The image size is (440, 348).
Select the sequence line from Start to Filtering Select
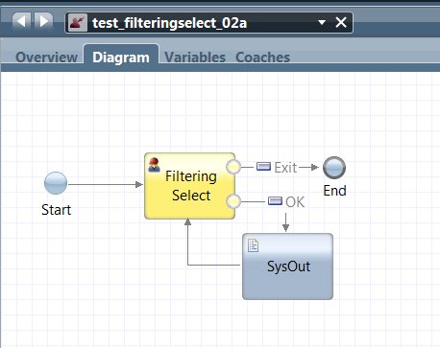(106, 184)
